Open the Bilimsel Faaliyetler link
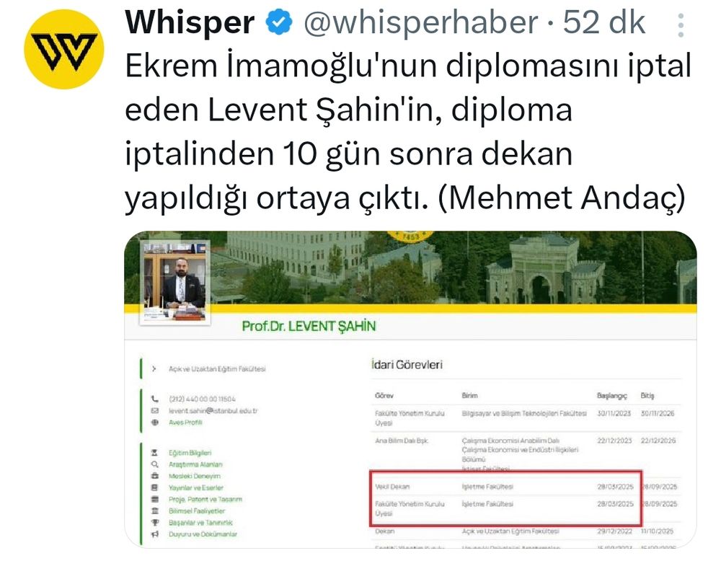 coord(197,510)
